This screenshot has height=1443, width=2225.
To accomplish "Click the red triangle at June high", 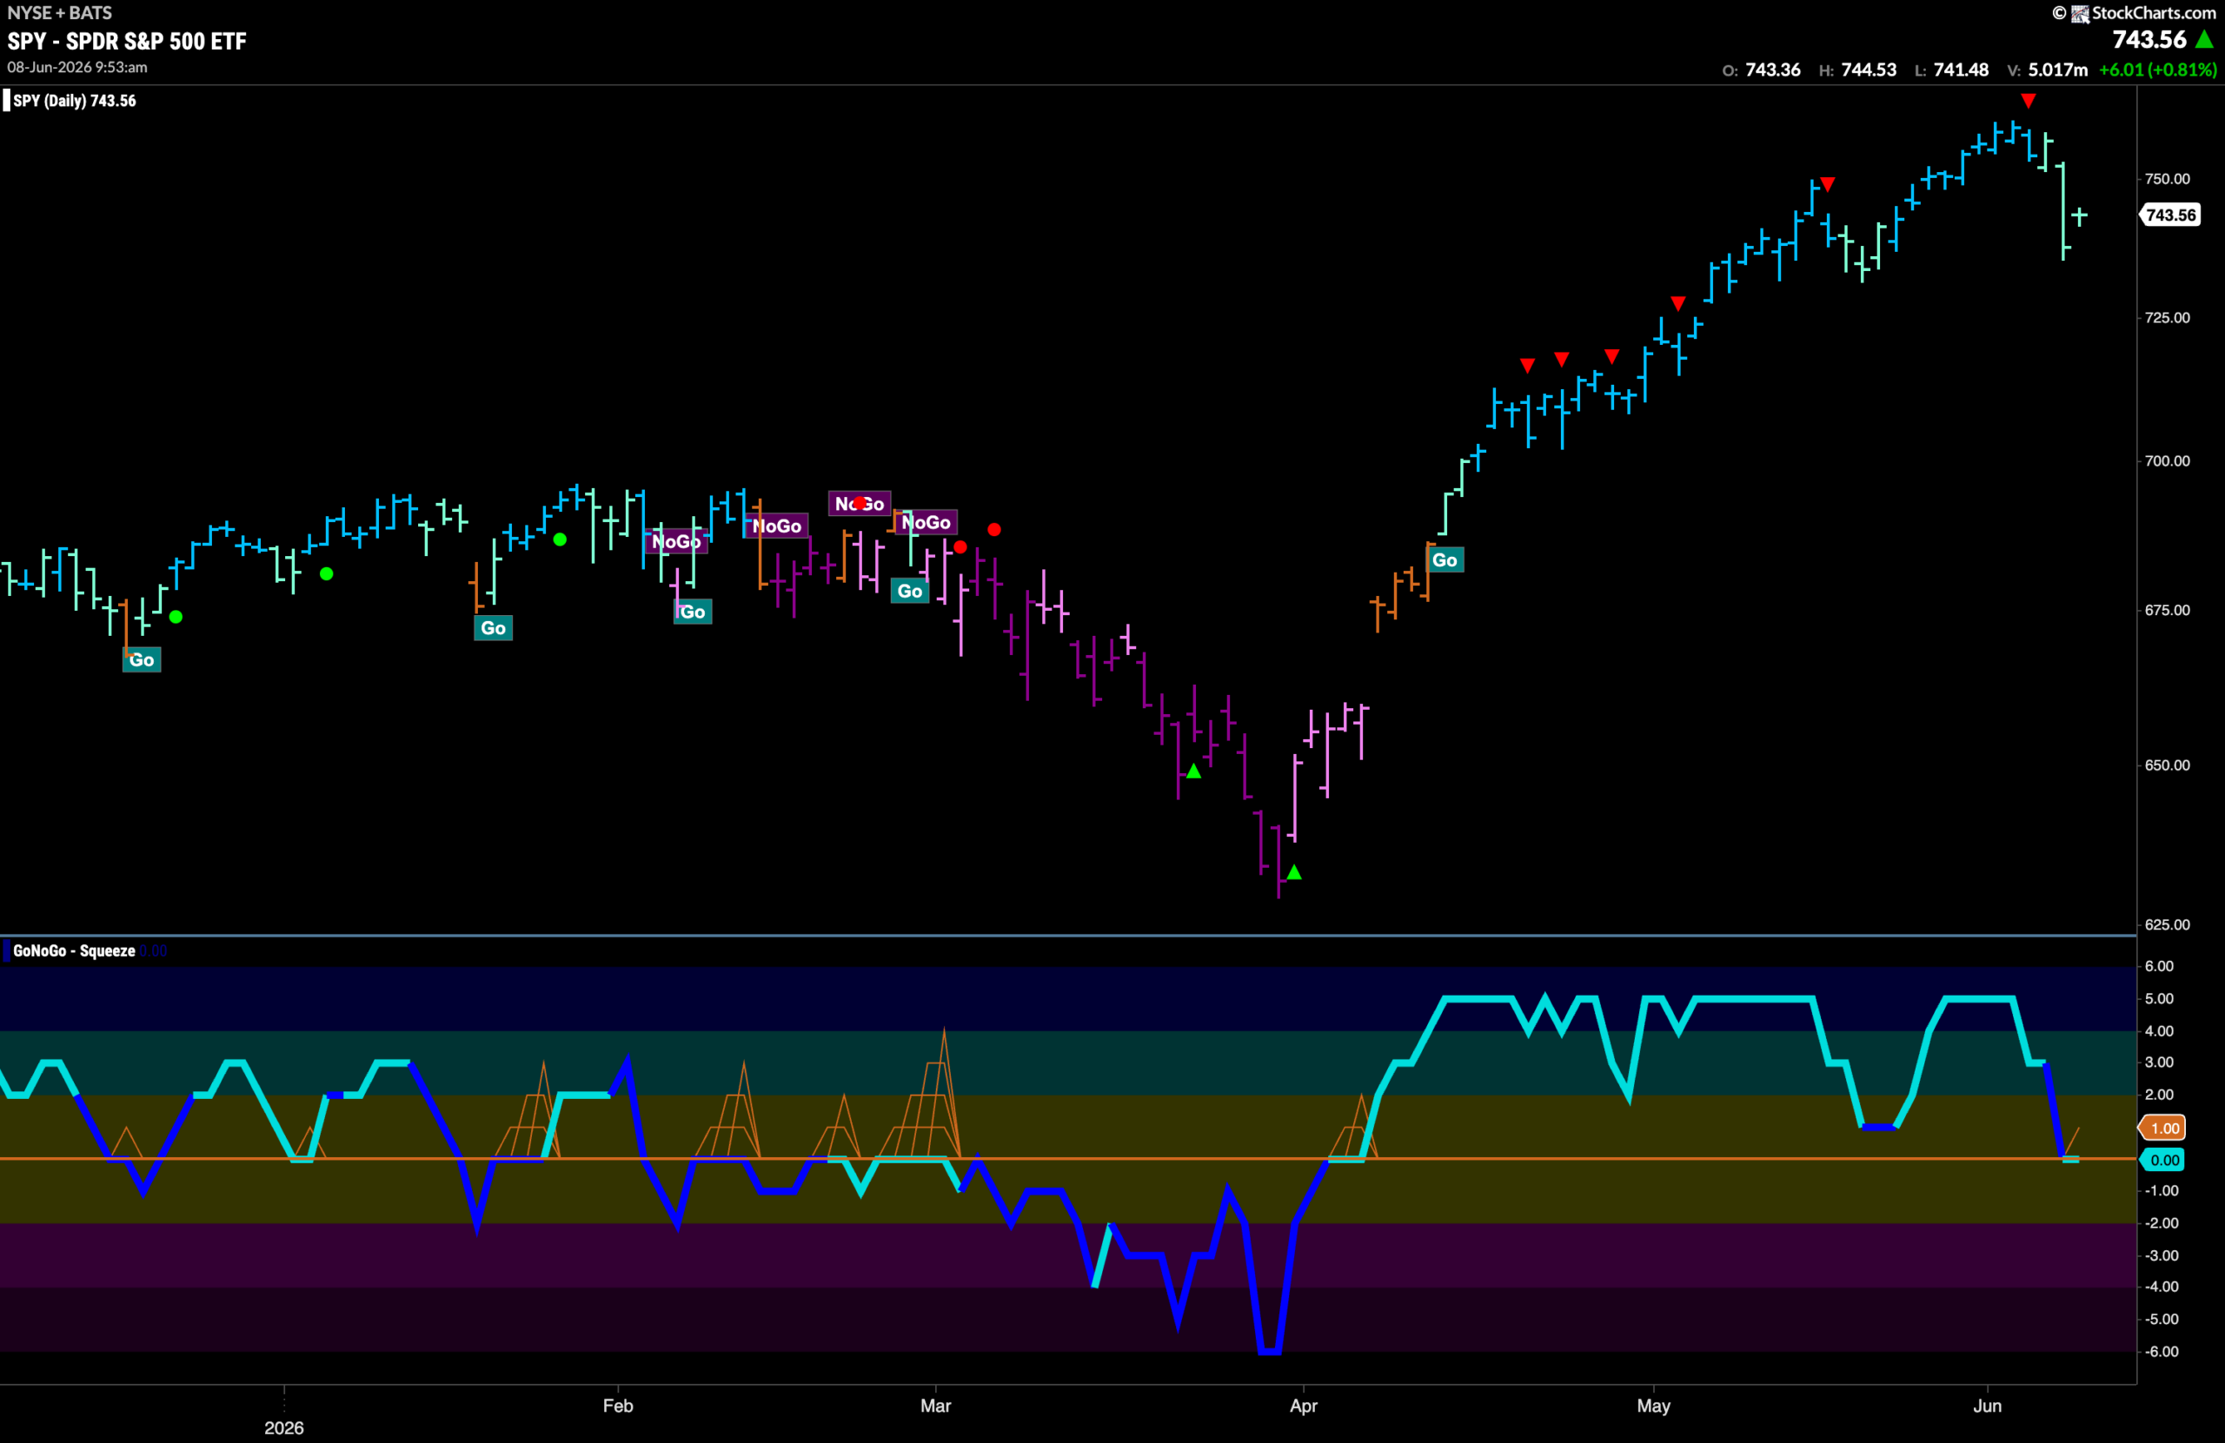I will coord(2028,100).
